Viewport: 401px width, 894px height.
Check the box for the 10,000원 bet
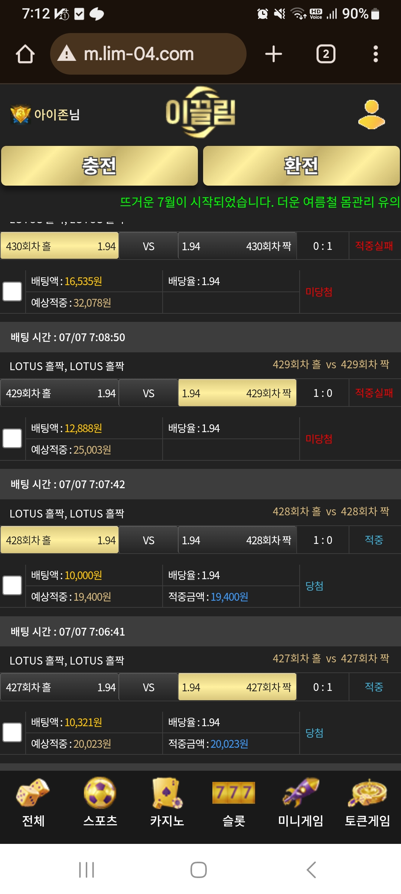click(12, 585)
